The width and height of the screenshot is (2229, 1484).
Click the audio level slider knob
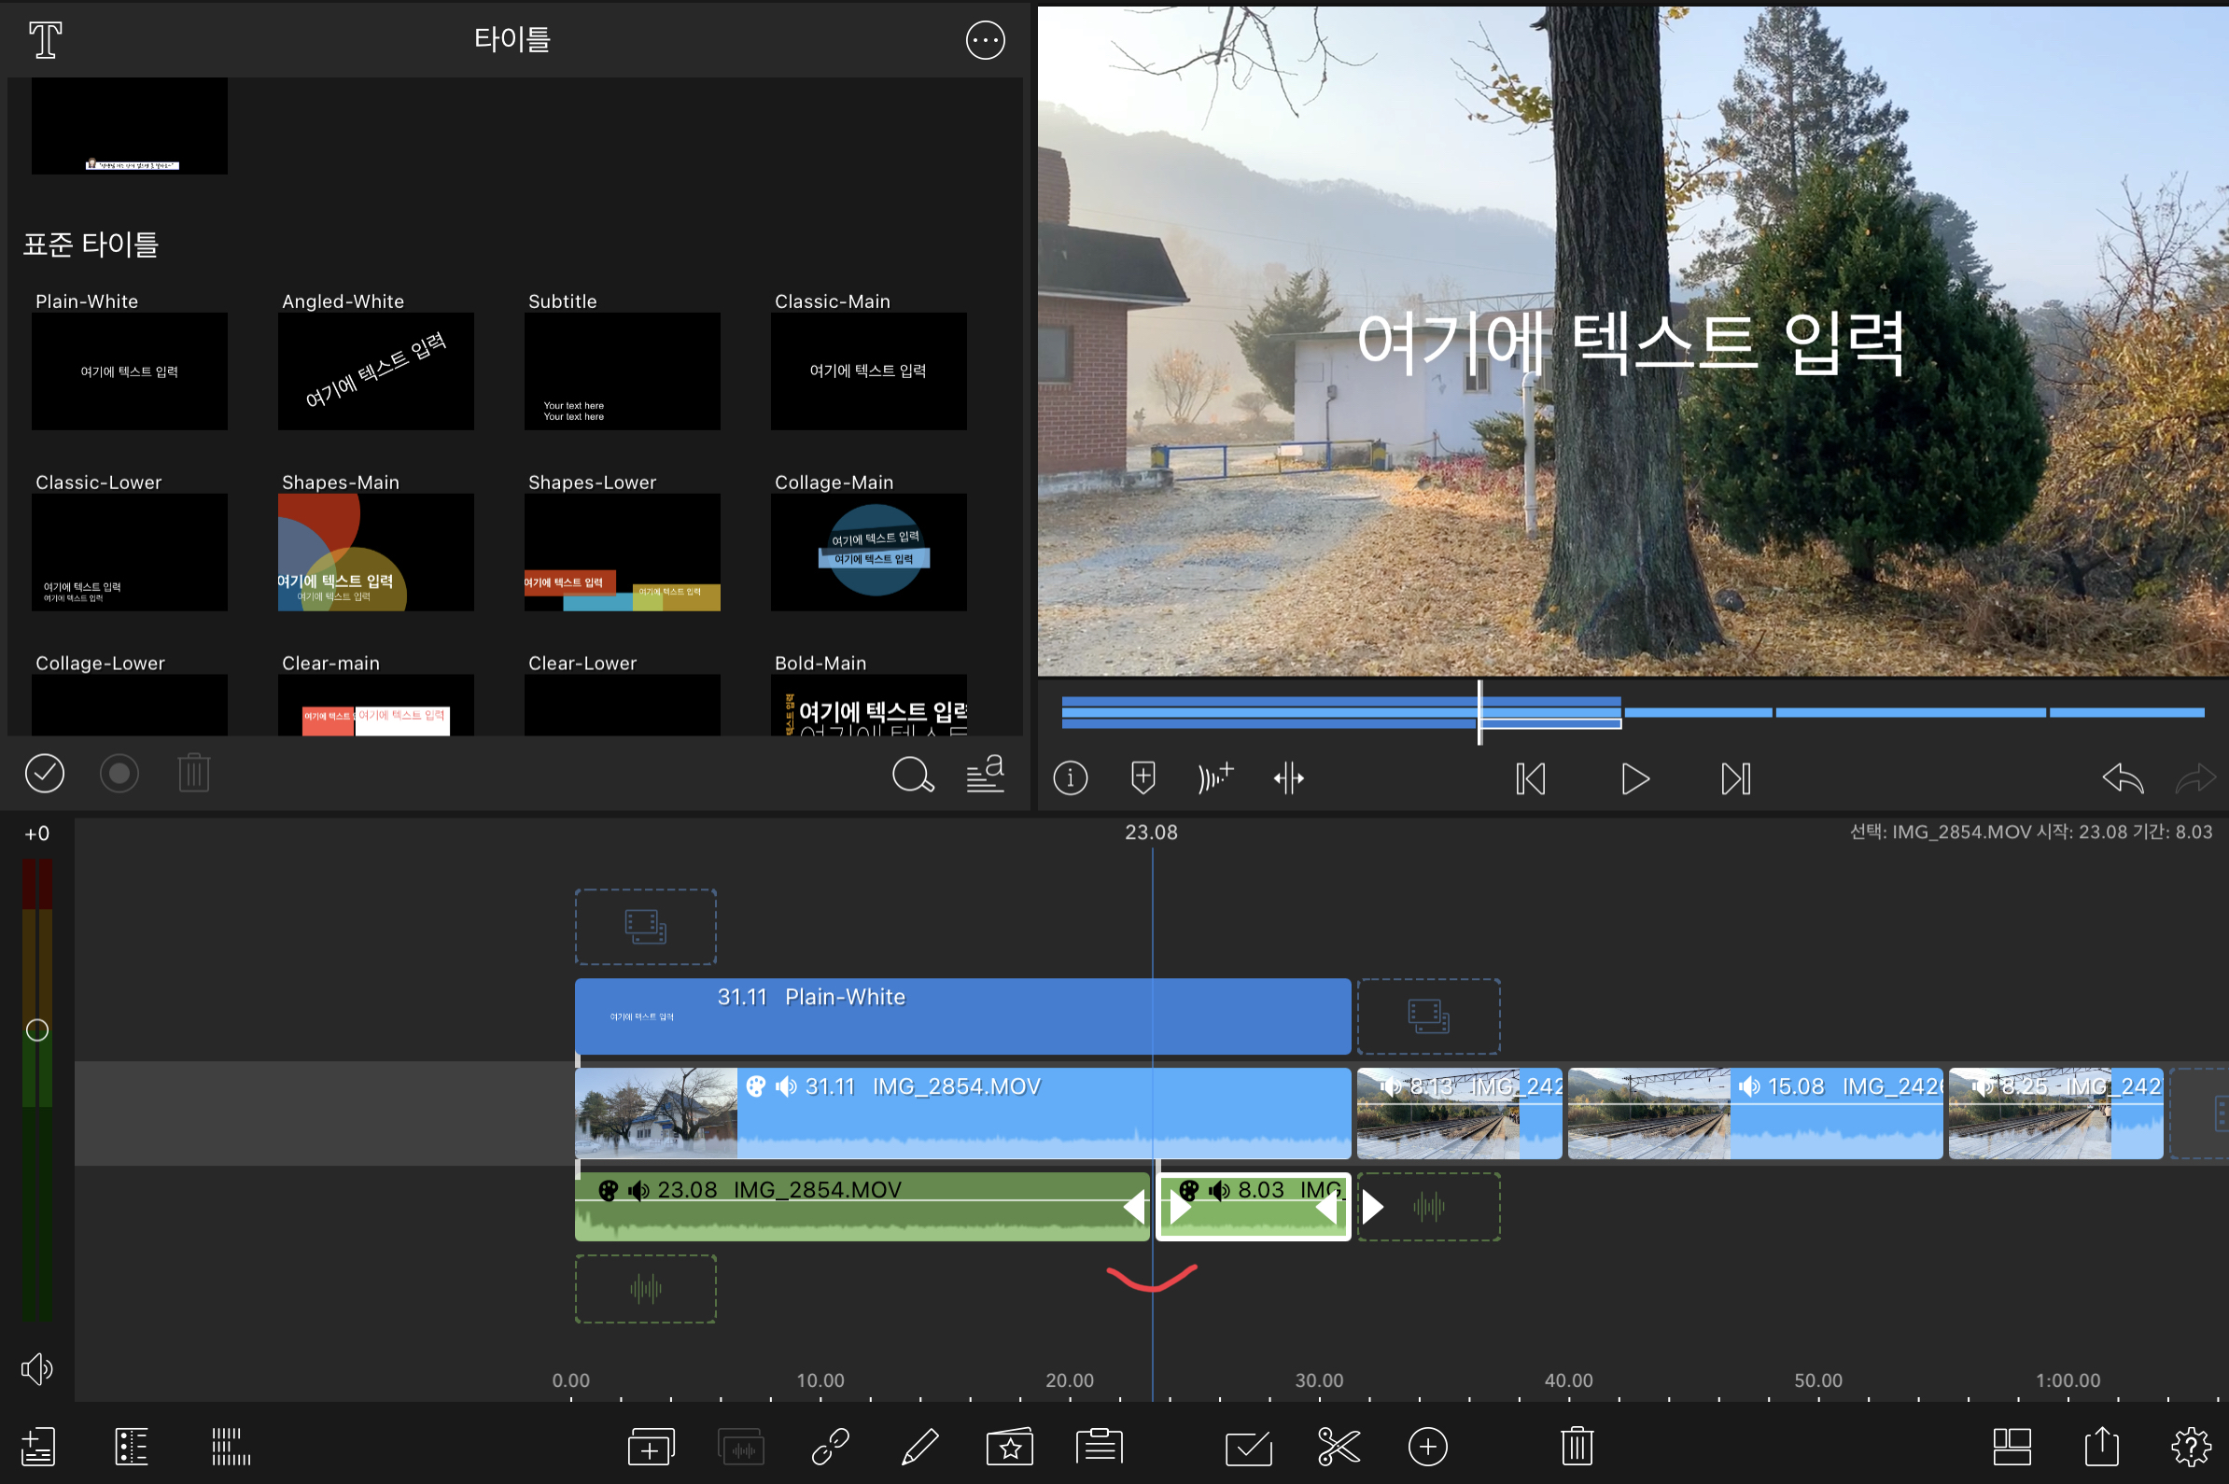(x=37, y=1029)
